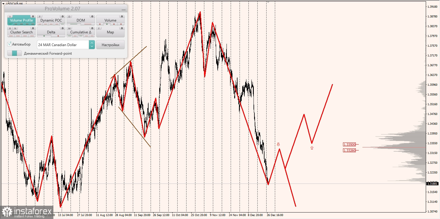Open Cumulative Δ settings gear
The image size is (440, 219).
[92, 28]
